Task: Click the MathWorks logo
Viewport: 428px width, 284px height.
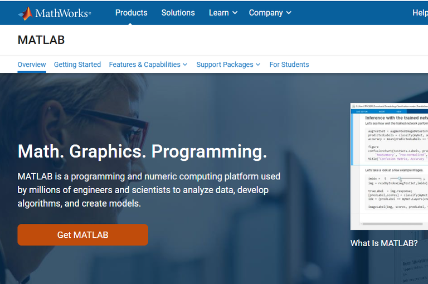Action: [55, 13]
